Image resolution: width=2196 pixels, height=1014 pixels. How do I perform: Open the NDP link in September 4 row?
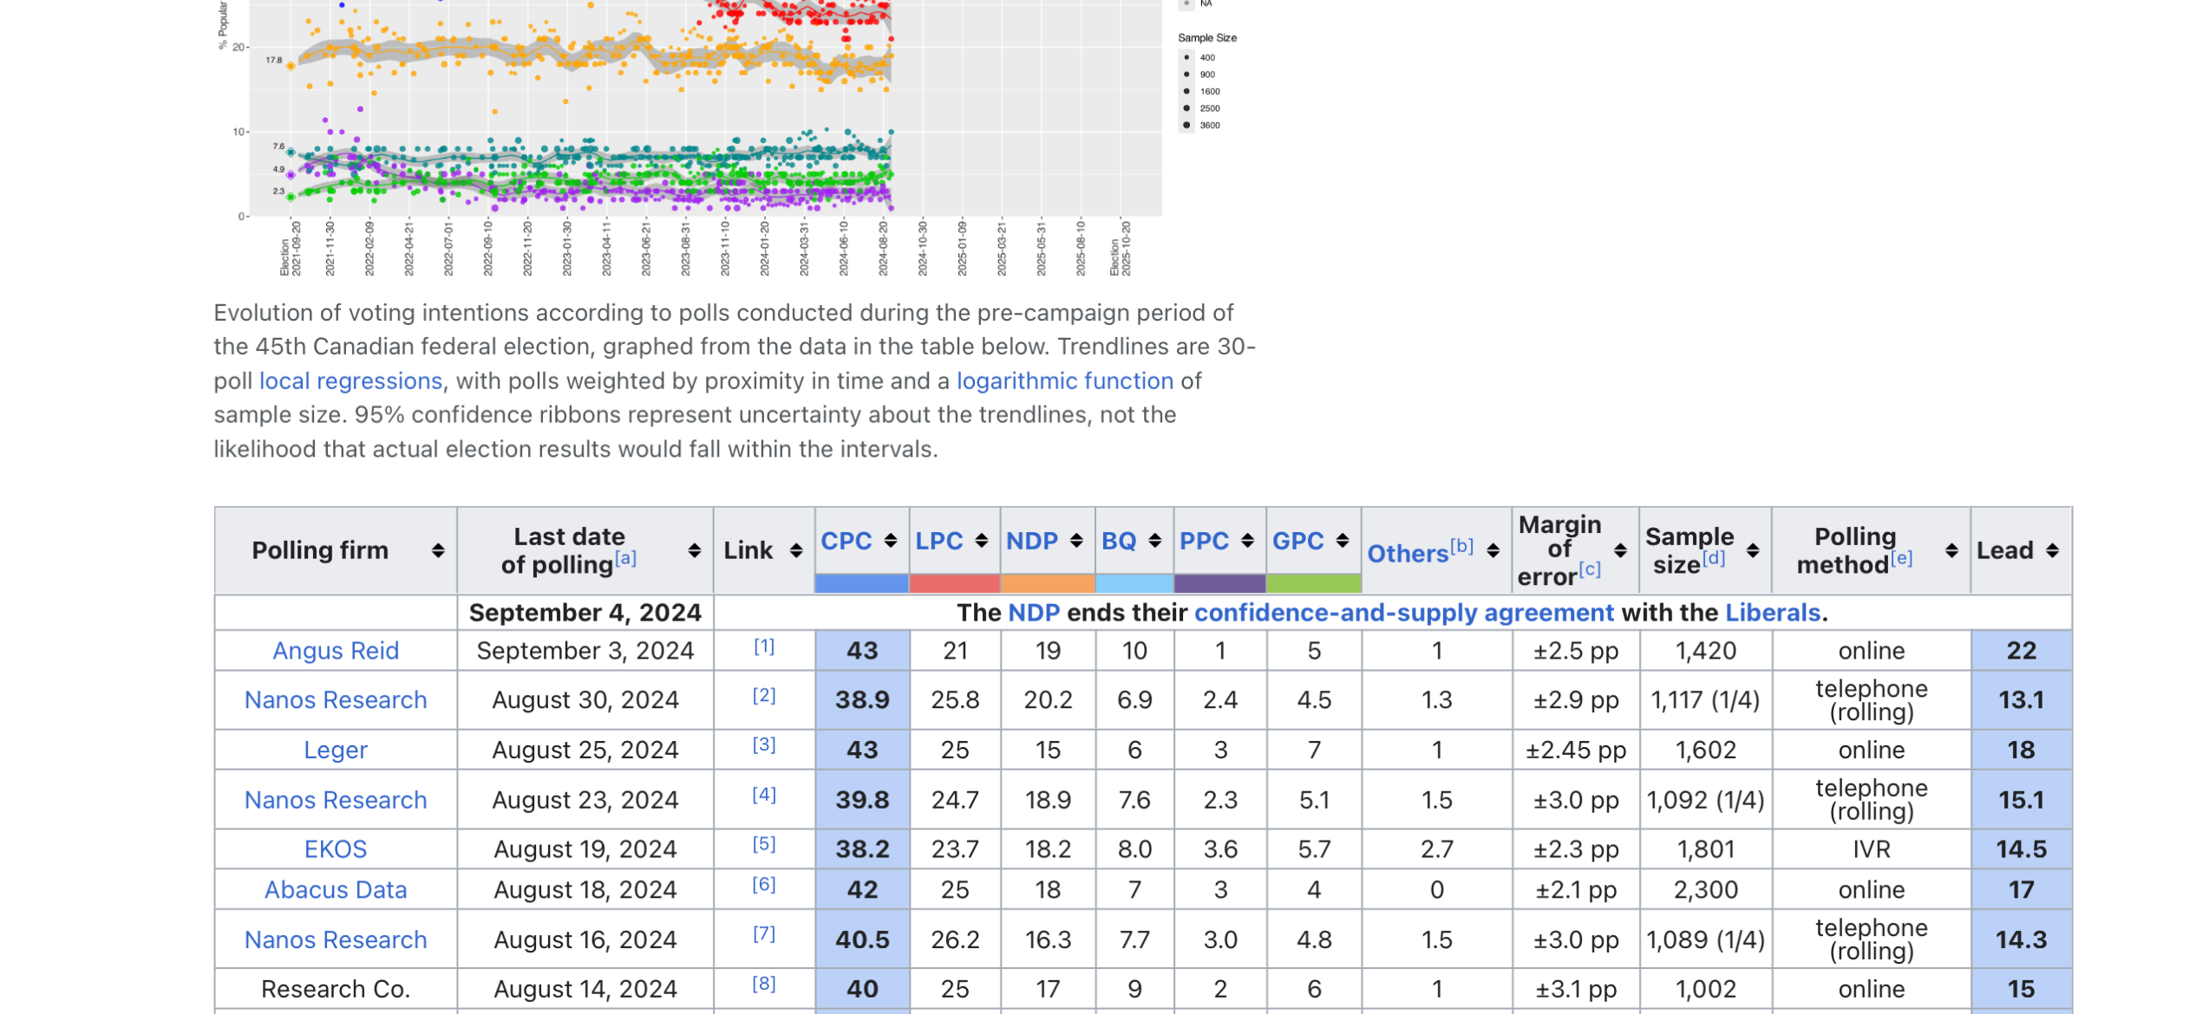pos(1034,613)
